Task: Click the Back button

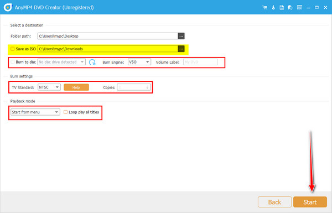Action: pyautogui.click(x=274, y=202)
